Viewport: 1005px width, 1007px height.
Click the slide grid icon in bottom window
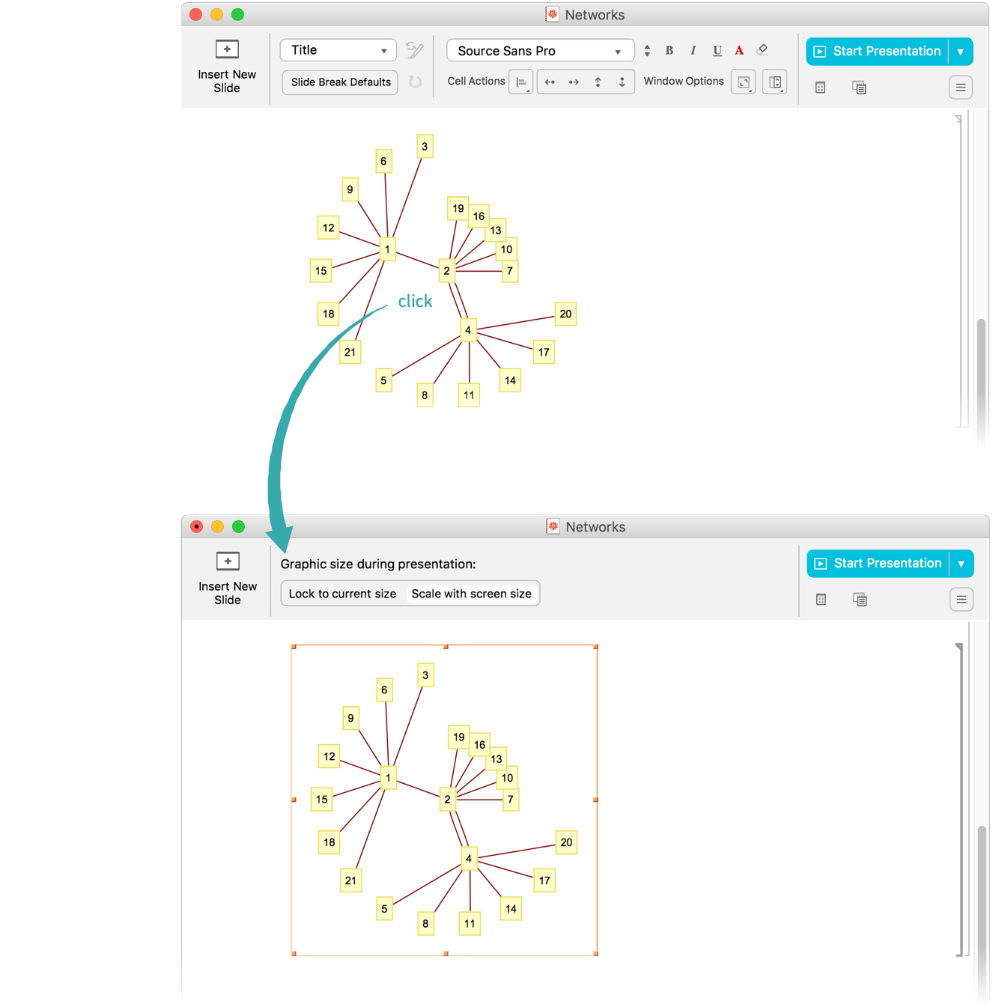click(821, 600)
